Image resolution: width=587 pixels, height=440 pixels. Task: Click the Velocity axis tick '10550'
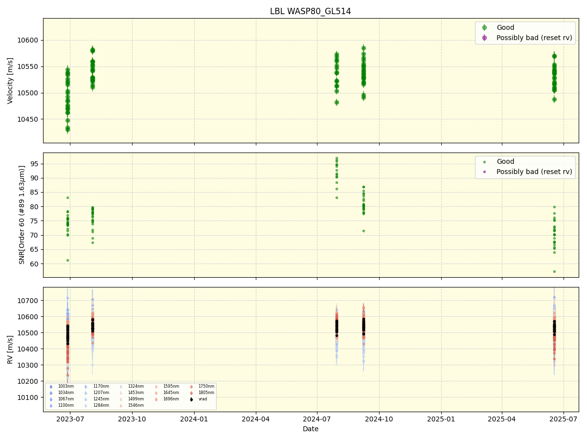point(28,66)
